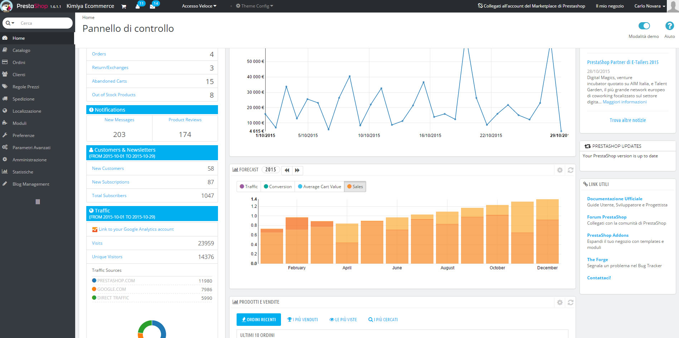Open Unique Visitors link
The image size is (679, 338).
coord(107,257)
